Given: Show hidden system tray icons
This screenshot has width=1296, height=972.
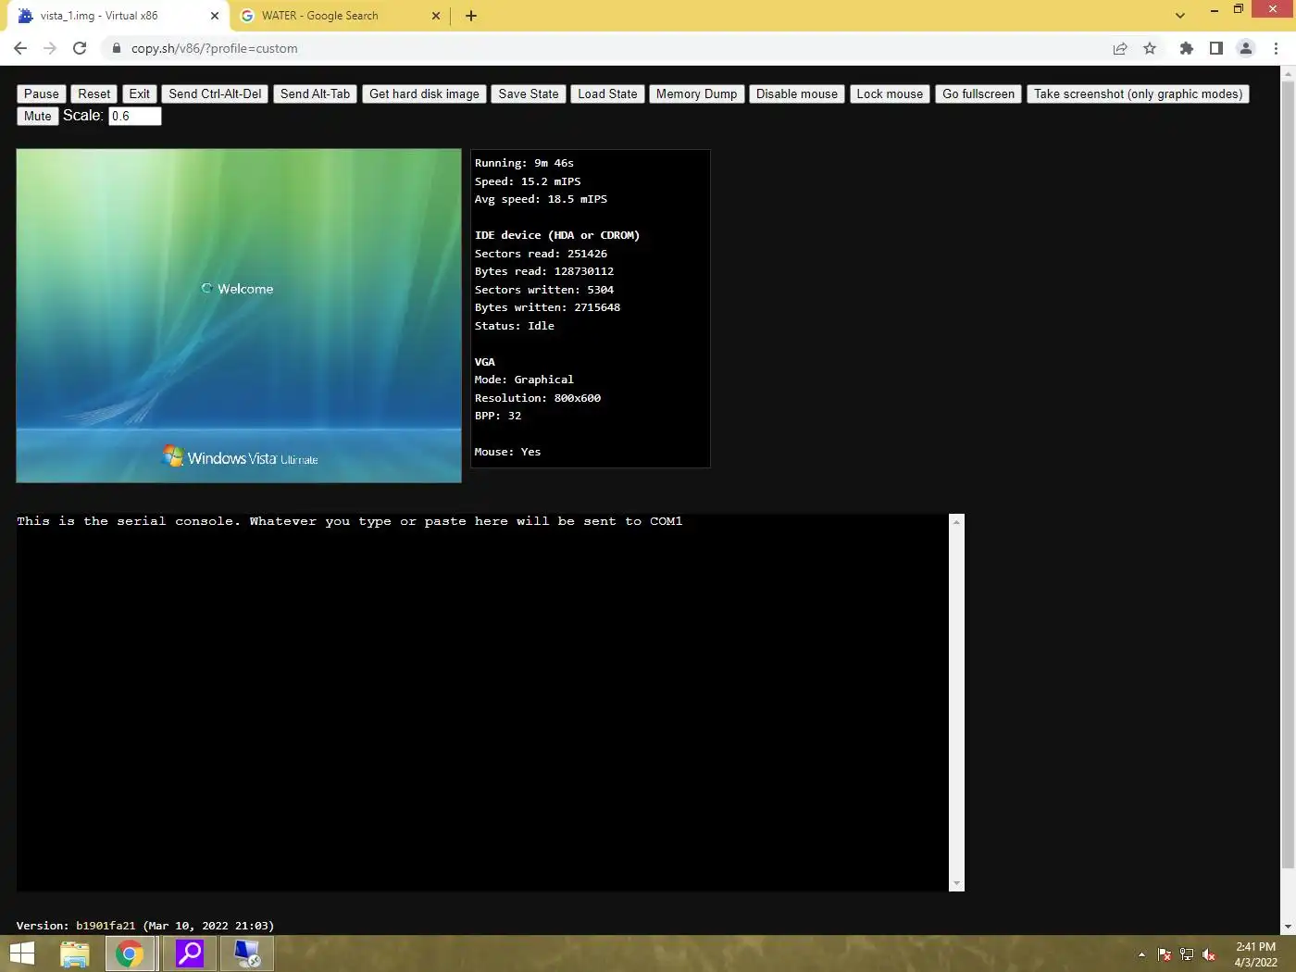Looking at the screenshot, I should pos(1141,954).
